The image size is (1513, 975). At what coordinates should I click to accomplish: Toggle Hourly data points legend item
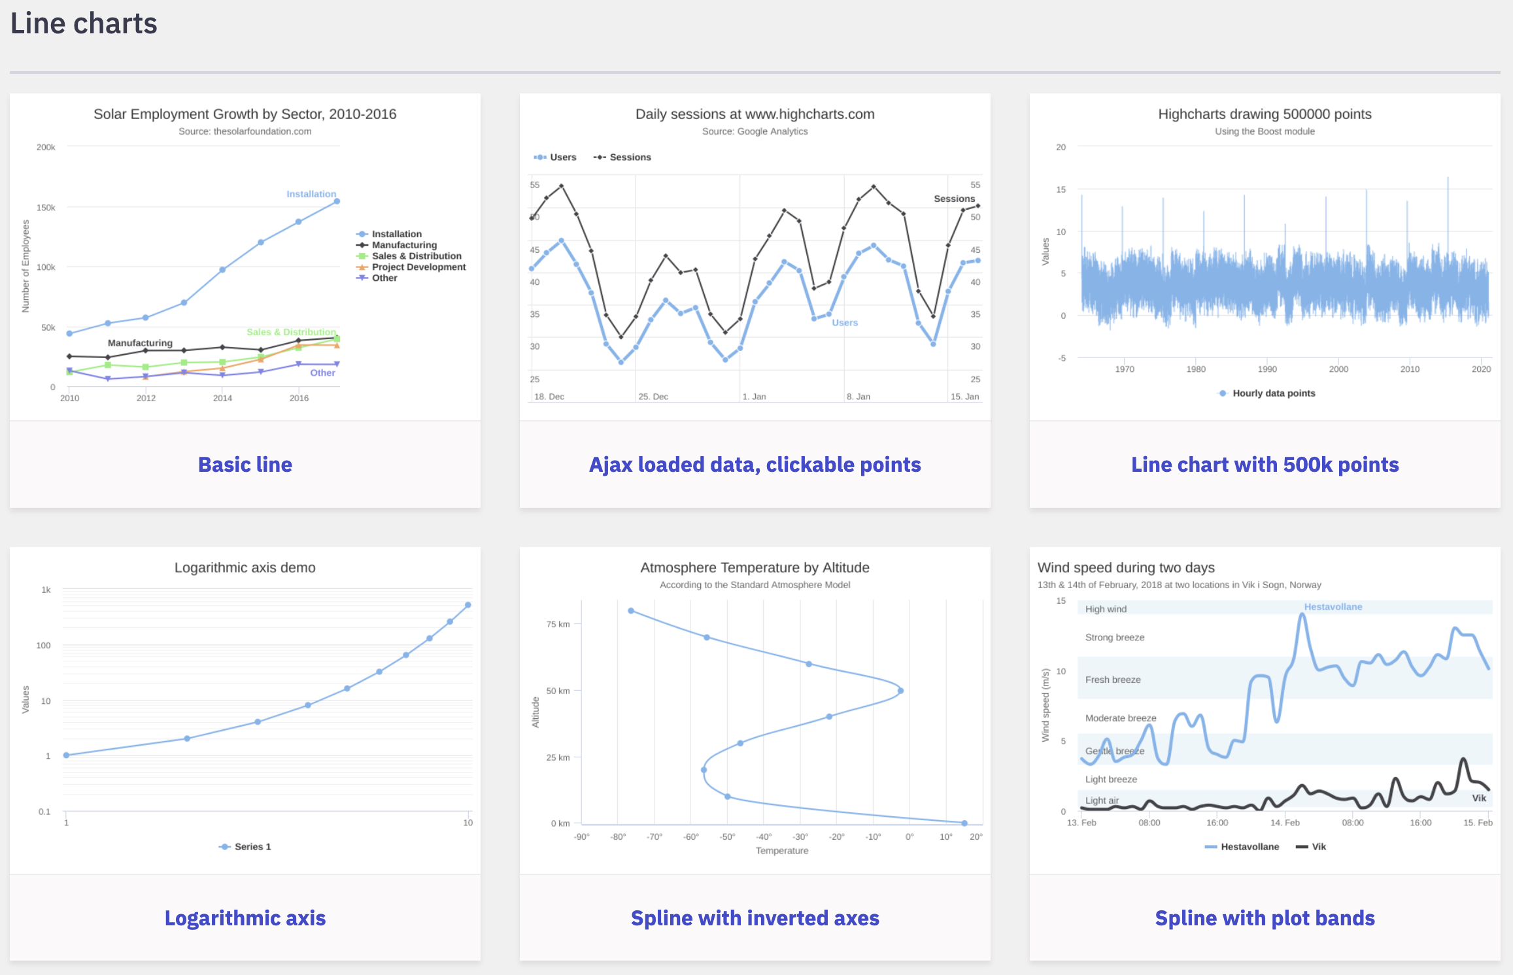[x=1273, y=393]
